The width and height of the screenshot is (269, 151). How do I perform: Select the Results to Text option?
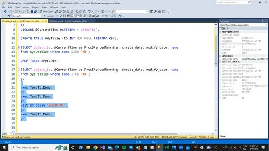[x=90, y=16]
